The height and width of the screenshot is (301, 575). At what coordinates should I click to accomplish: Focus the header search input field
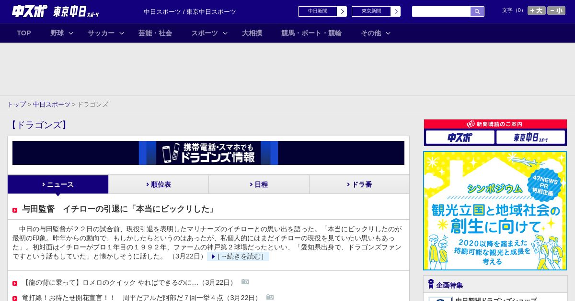pos(441,11)
